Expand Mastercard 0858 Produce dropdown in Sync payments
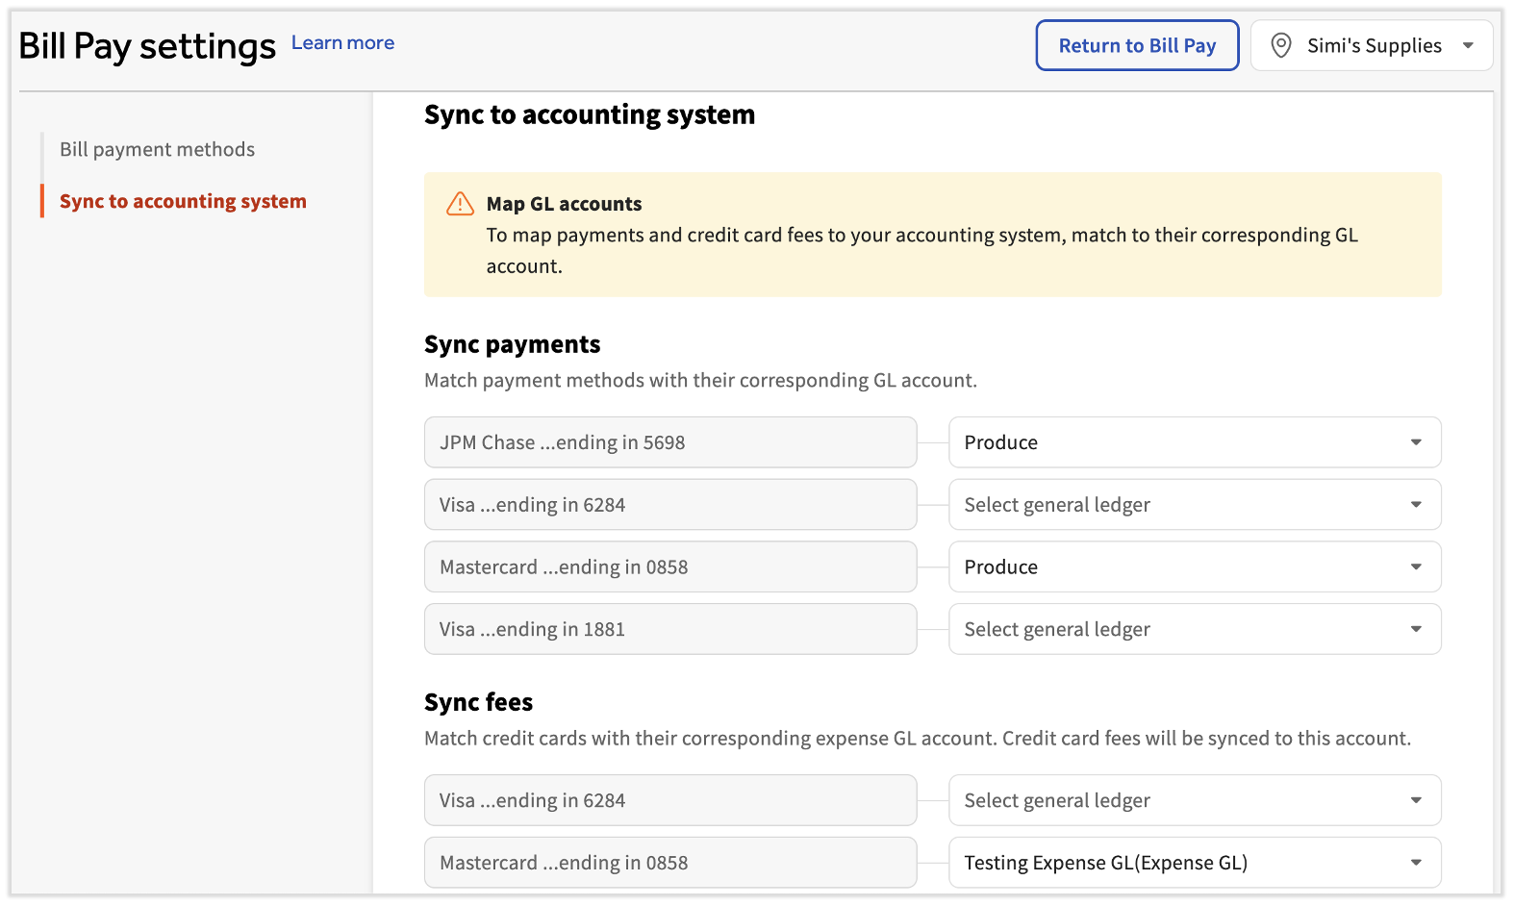This screenshot has width=1514, height=906. (x=1194, y=567)
